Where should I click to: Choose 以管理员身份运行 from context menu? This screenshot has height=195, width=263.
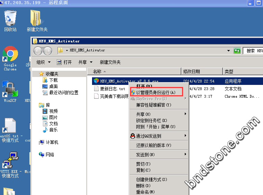(x=155, y=92)
